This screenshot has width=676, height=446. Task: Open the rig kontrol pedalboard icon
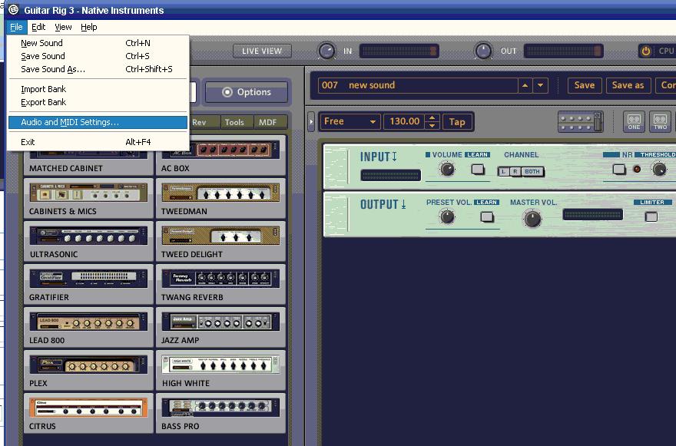point(580,121)
